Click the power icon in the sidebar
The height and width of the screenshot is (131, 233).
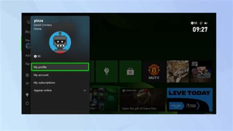click(28, 103)
